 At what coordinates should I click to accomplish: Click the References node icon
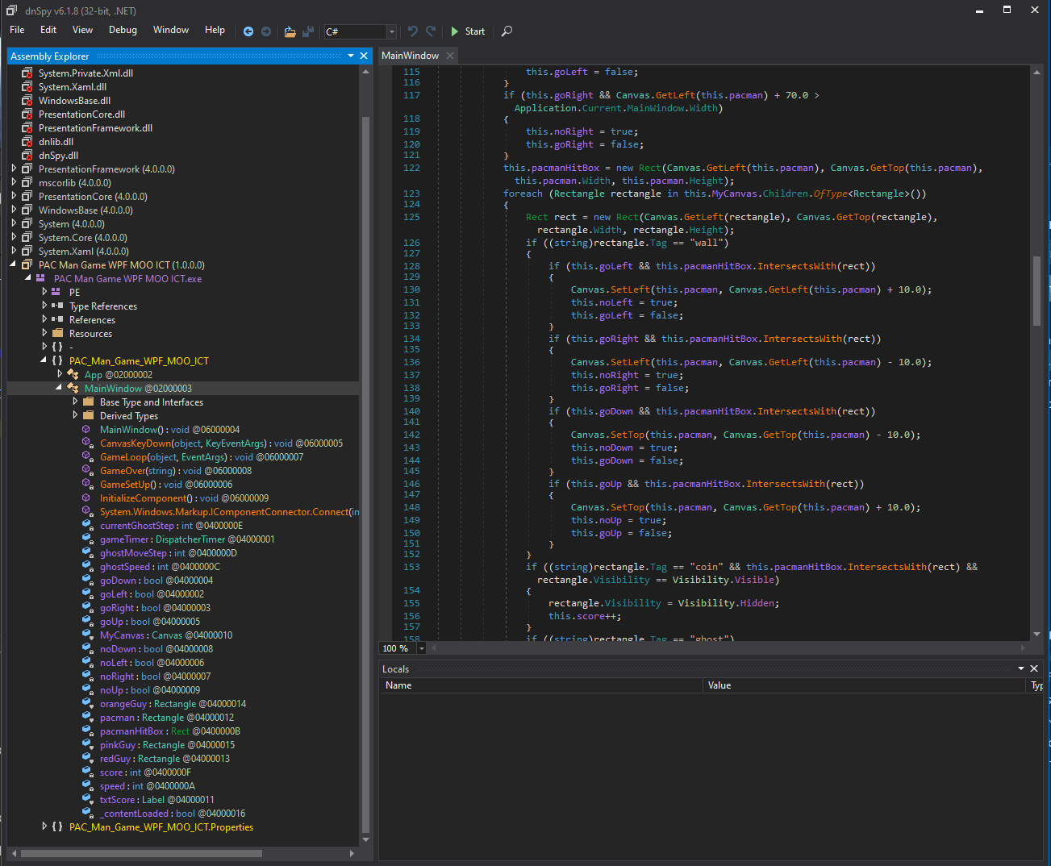(x=57, y=319)
